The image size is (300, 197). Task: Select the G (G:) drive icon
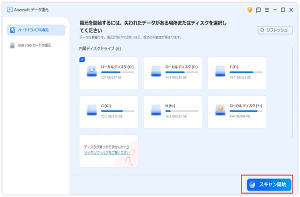point(92,110)
